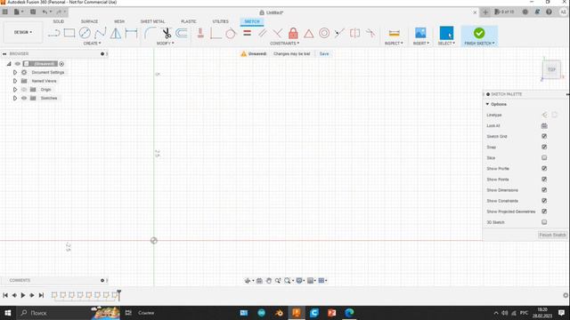Undo the last action

45,12
